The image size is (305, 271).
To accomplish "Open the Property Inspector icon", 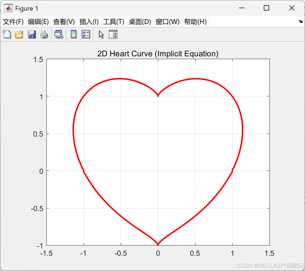I will pos(113,35).
